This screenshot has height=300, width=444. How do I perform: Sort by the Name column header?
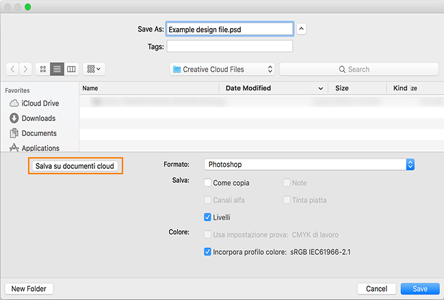coord(149,88)
